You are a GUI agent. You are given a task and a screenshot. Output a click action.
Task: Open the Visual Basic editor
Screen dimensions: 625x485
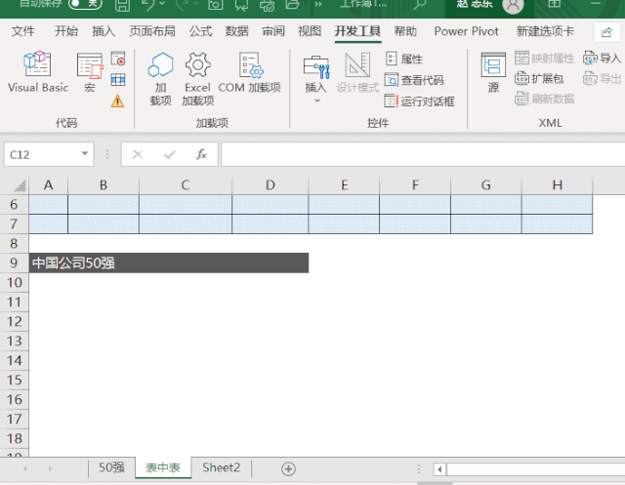pos(38,71)
